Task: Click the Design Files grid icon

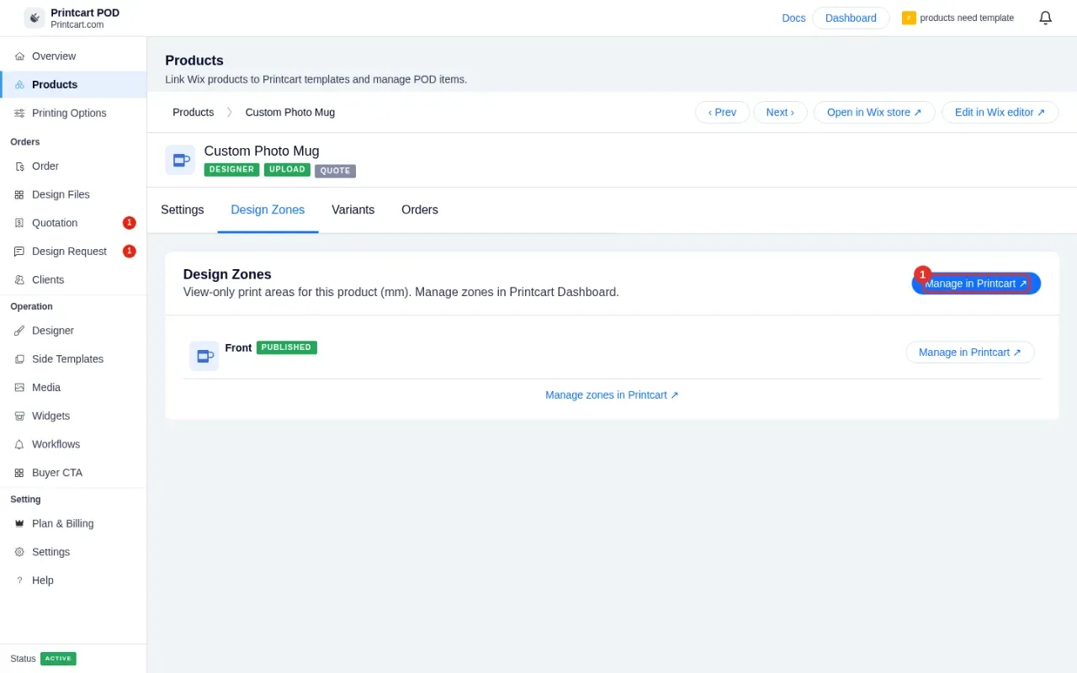Action: tap(19, 195)
